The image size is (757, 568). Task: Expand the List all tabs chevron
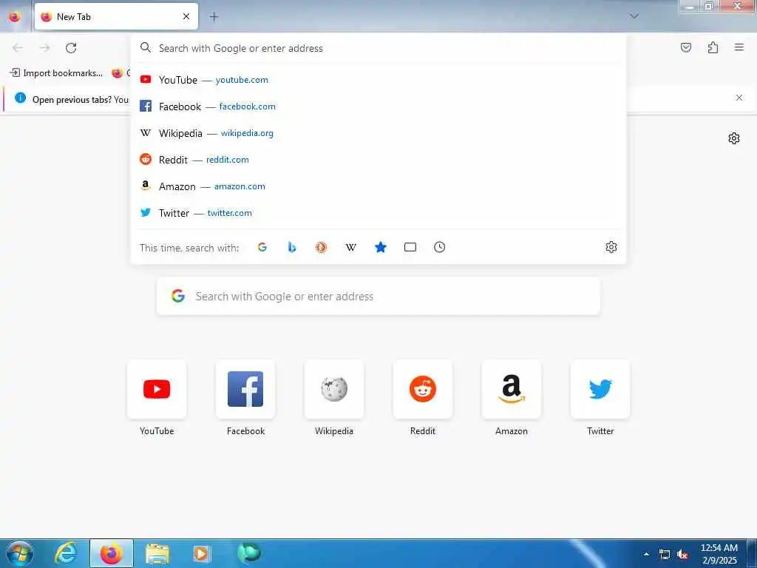coord(634,16)
